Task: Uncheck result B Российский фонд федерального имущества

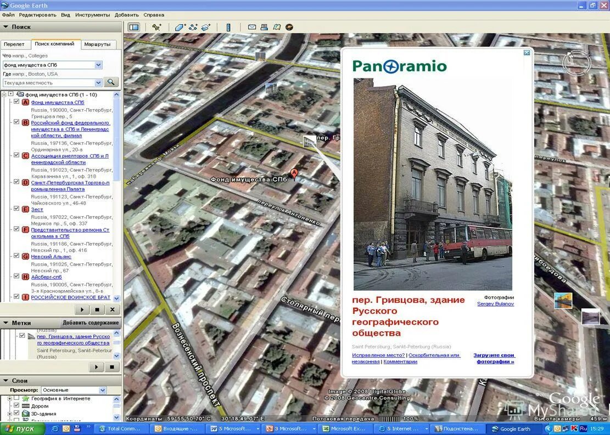Action: coord(16,122)
